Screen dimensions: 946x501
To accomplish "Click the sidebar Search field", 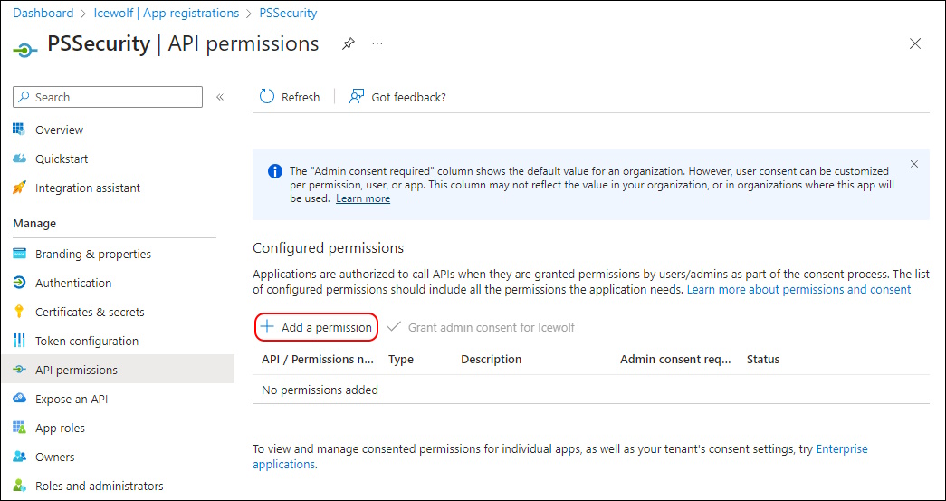I will pos(108,97).
